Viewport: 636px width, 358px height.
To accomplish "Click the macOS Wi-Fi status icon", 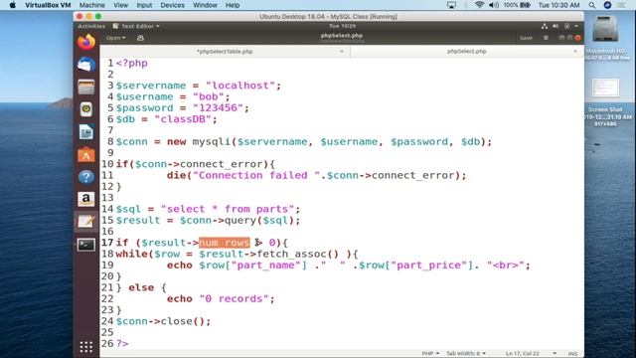I will (479, 5).
